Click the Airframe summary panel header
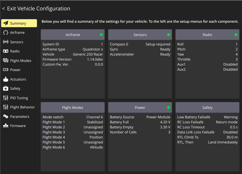The width and height of the screenshot is (242, 174). pyautogui.click(x=72, y=35)
